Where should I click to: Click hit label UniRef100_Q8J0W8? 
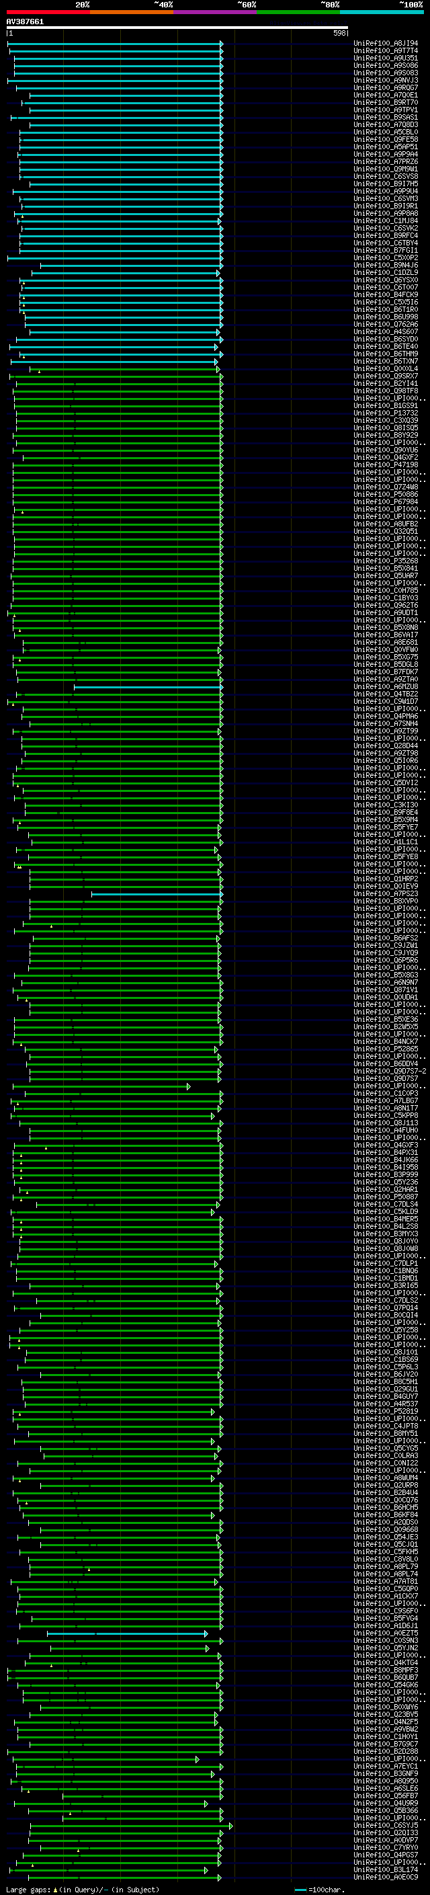pyautogui.click(x=386, y=1248)
